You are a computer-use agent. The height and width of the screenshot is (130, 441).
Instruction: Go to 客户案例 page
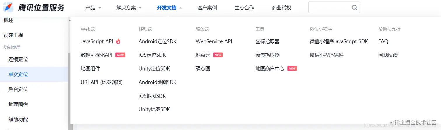(207, 8)
